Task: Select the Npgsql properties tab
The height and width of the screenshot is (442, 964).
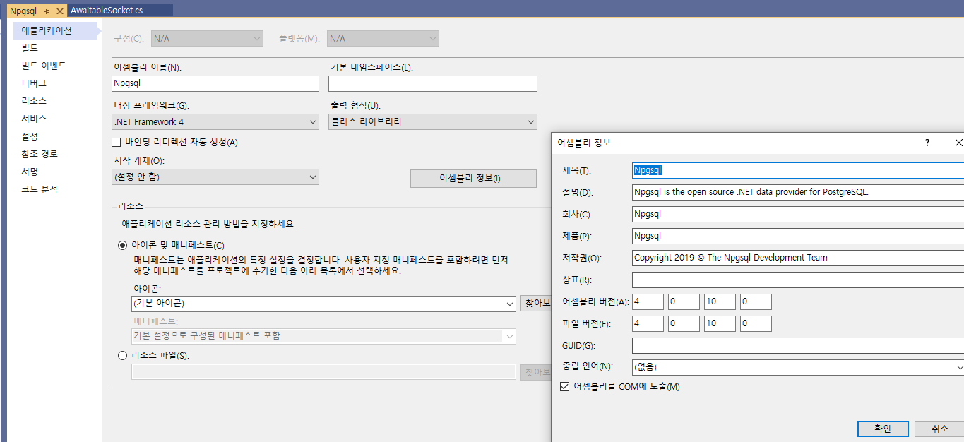Action: 23,11
